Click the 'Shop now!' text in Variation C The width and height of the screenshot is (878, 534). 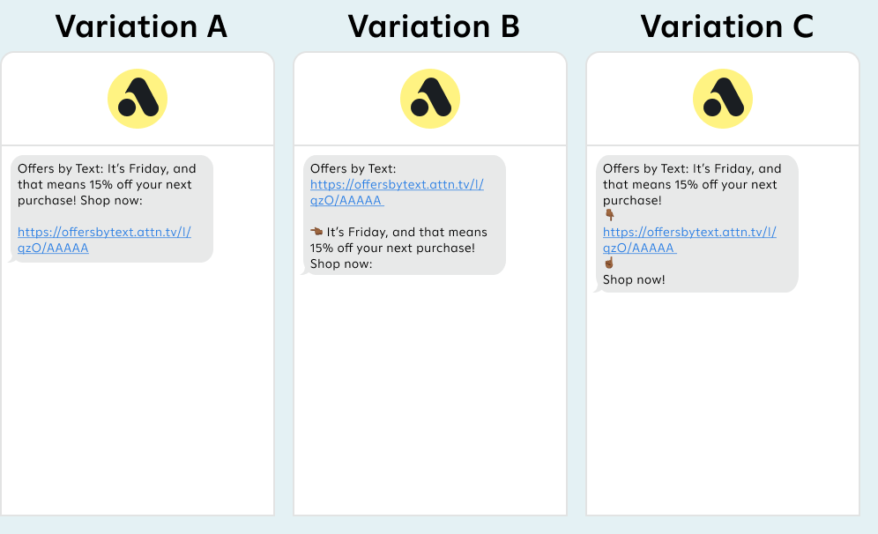tap(634, 279)
